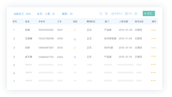The width and height of the screenshot is (172, 97).
Task: Select the name 成天象
Action: click(x=29, y=57)
